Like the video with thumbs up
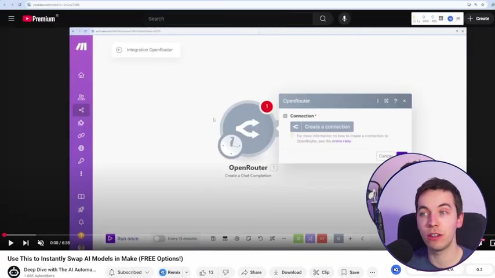This screenshot has width=495, height=278. point(207,272)
